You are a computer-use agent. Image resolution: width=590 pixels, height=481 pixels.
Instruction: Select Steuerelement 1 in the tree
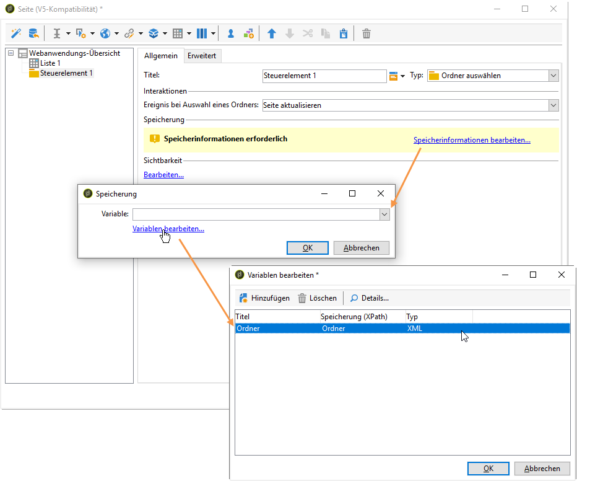click(x=66, y=73)
